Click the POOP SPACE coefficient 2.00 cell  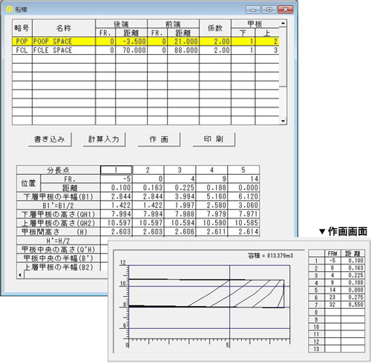tap(215, 41)
